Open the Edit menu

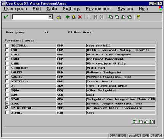[37, 9]
